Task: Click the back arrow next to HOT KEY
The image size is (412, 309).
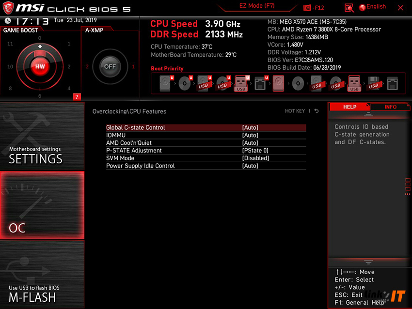Action: [317, 111]
